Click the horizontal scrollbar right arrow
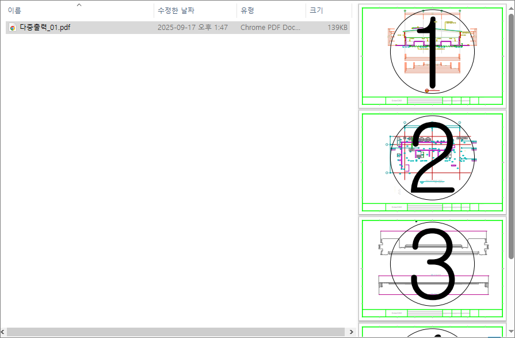This screenshot has height=338, width=515. pos(351,332)
